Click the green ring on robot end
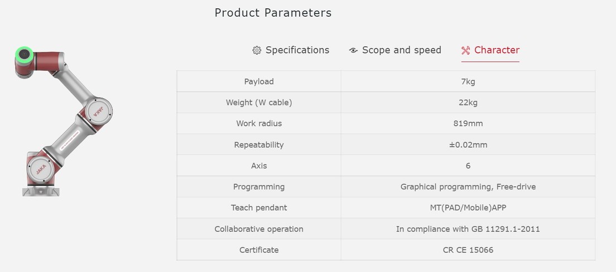 click(x=25, y=55)
